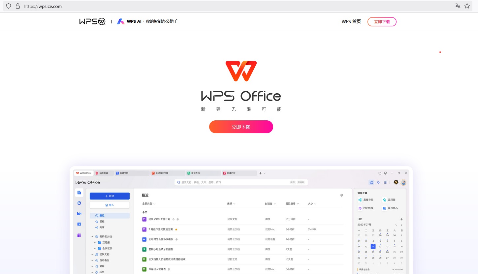Click the video meeting icon in left sidebar
478x274 pixels.
point(79,214)
